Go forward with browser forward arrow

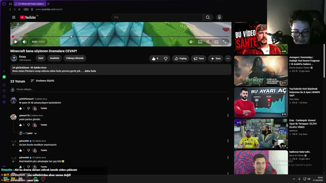point(15,9)
